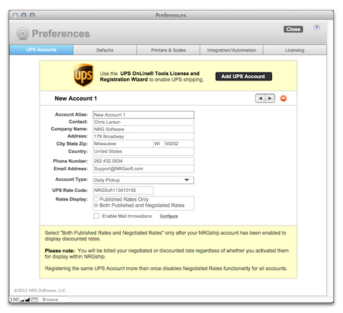Image resolution: width=343 pixels, height=313 pixels.
Task: Open the Configure link for Mail Innovations
Action: pos(169,216)
